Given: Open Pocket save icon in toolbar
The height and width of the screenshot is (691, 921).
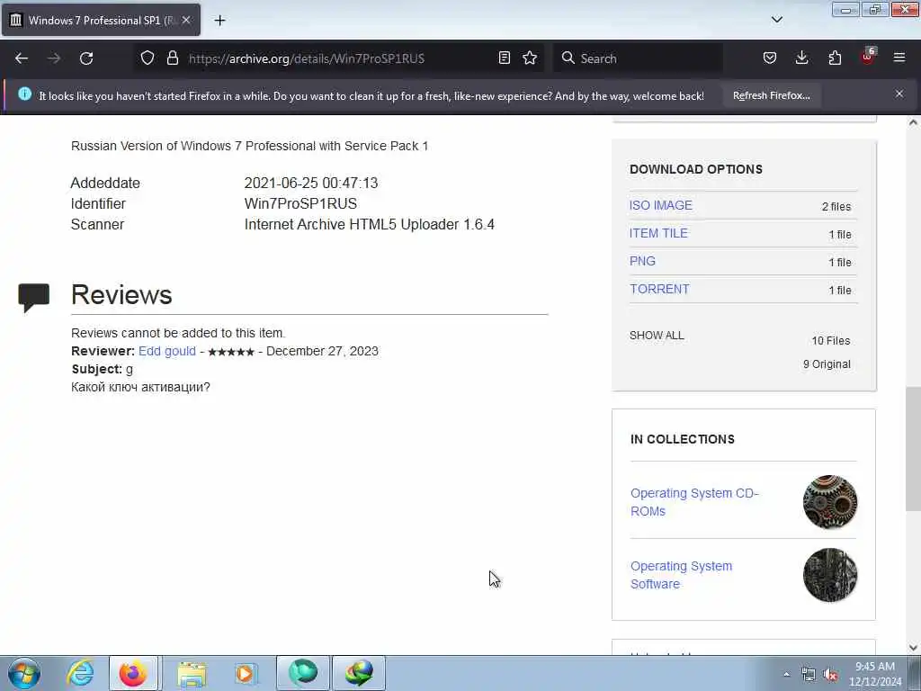Looking at the screenshot, I should [770, 58].
